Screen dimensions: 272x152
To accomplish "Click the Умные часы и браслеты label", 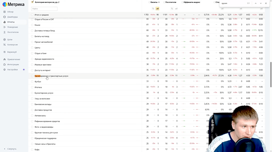I will [x=45, y=144].
